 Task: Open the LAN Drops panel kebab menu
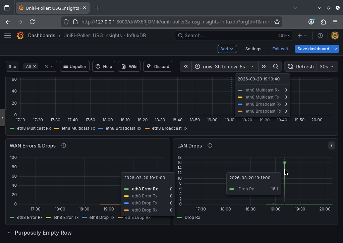point(331,145)
